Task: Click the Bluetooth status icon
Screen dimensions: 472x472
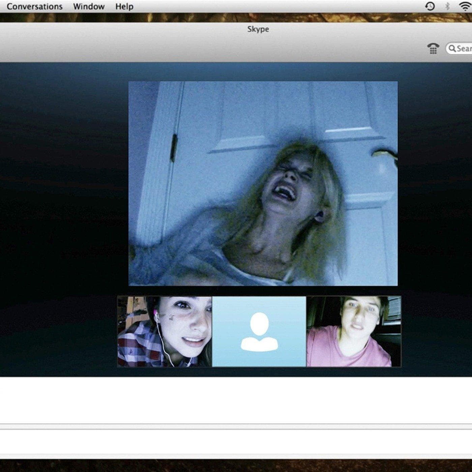Action: [447, 6]
